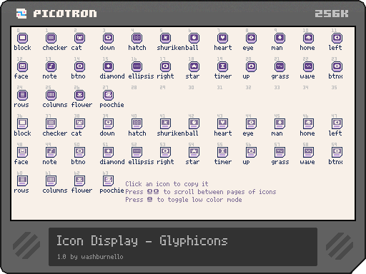Click the rounded right icon numbered 17
Viewport: 366px width, 274px height.
pos(165,66)
